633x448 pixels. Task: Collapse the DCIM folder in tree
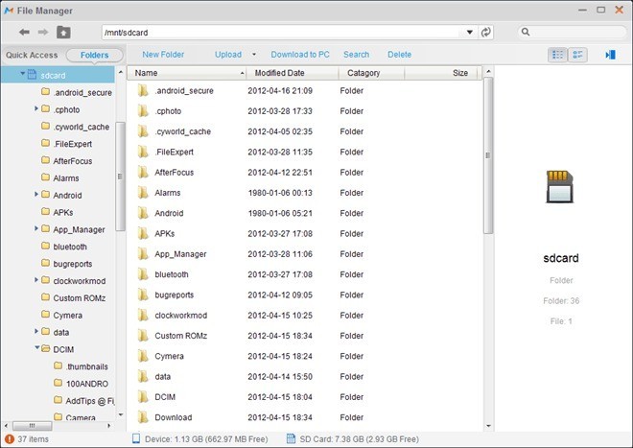click(x=35, y=348)
